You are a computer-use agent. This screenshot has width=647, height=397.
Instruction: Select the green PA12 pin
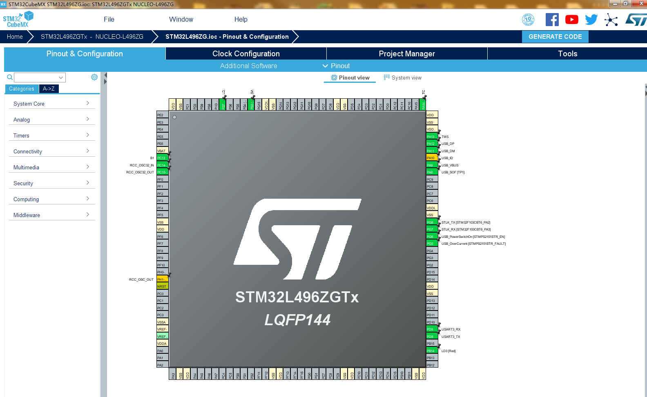432,144
